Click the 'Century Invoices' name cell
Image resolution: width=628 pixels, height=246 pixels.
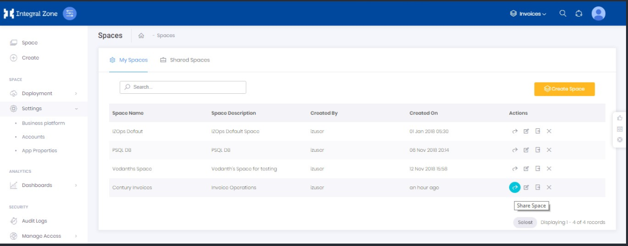point(132,187)
